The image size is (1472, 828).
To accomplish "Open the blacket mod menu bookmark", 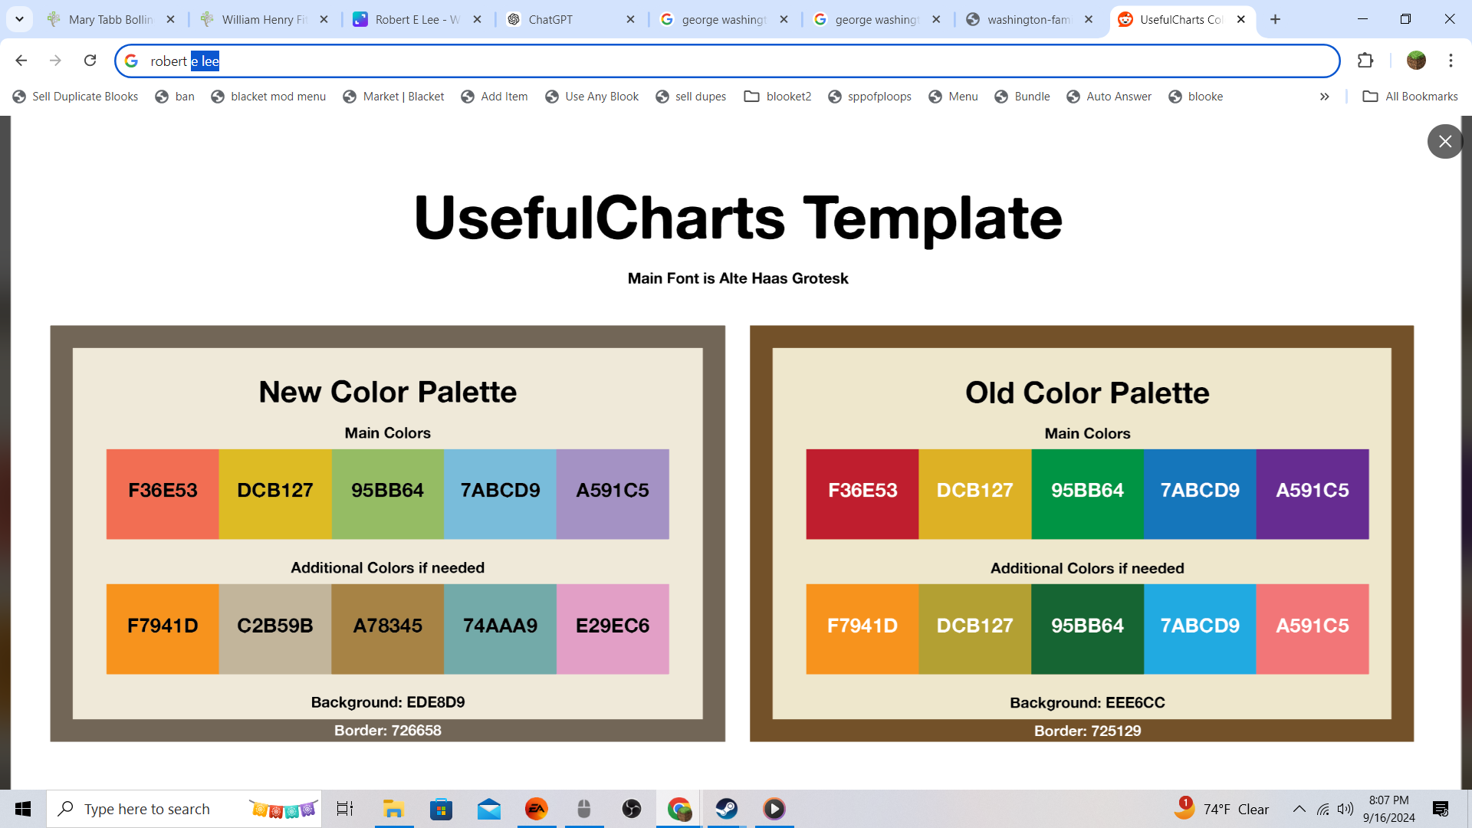I will pyautogui.click(x=268, y=97).
